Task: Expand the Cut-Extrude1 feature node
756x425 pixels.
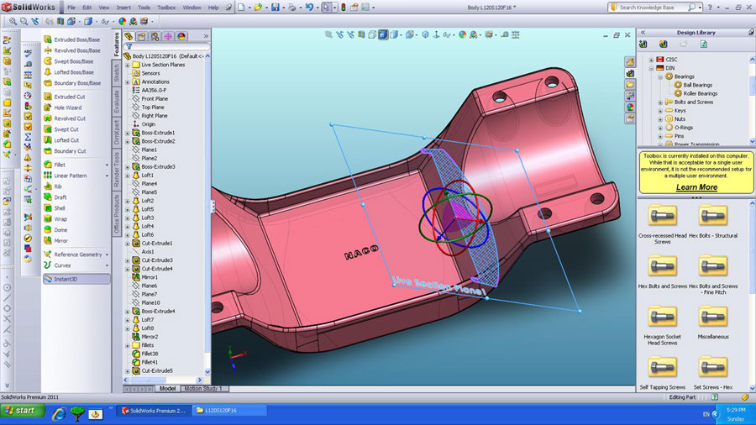Action: (x=128, y=244)
